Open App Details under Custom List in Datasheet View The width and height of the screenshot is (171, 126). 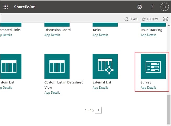[x=52, y=93]
